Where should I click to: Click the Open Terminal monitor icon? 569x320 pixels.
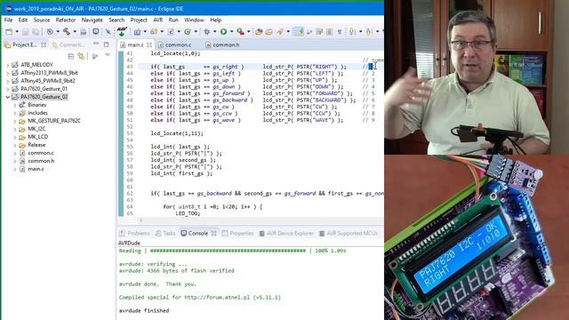click(95, 32)
